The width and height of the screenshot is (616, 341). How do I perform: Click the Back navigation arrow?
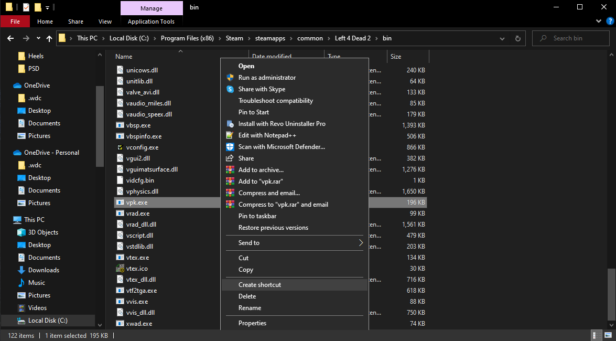(x=10, y=38)
